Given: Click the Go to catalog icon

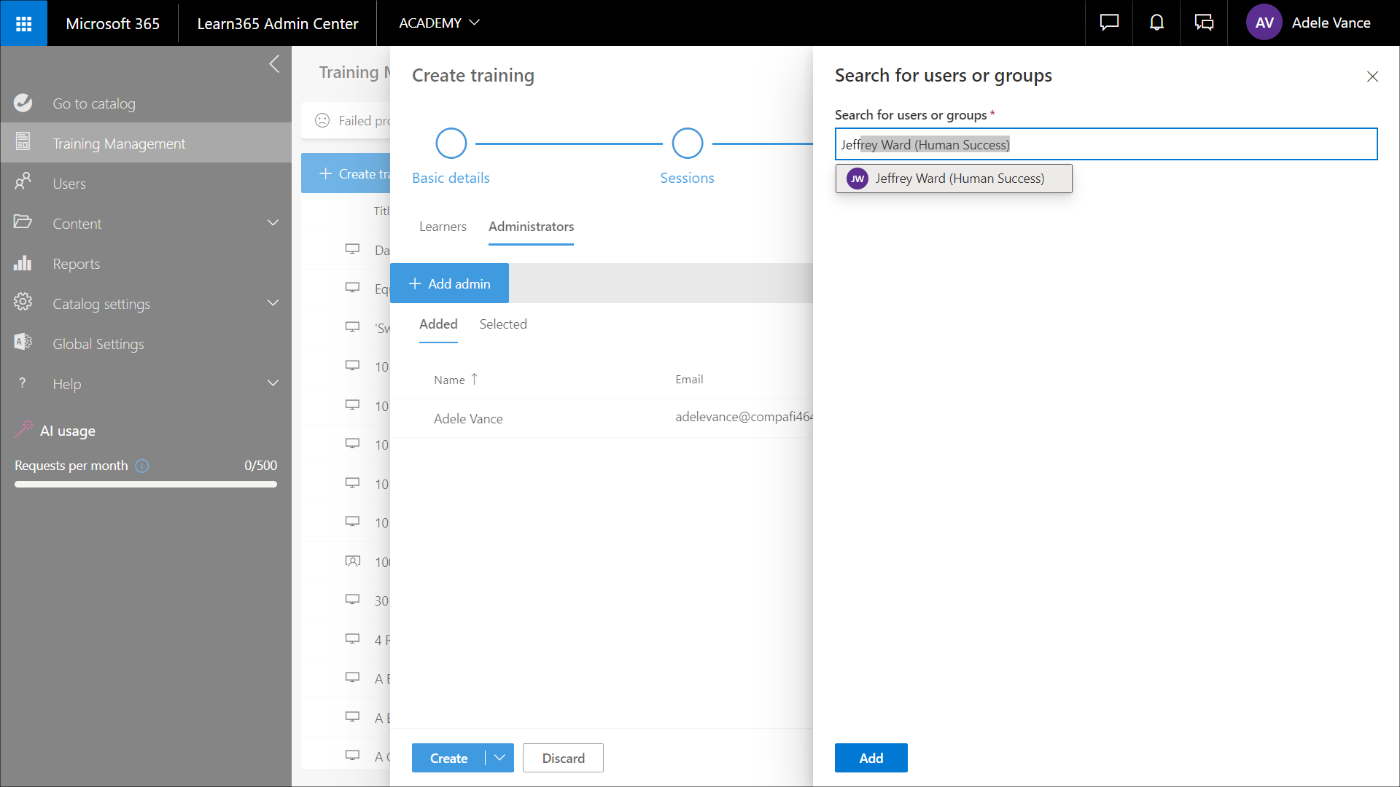Looking at the screenshot, I should pos(23,103).
